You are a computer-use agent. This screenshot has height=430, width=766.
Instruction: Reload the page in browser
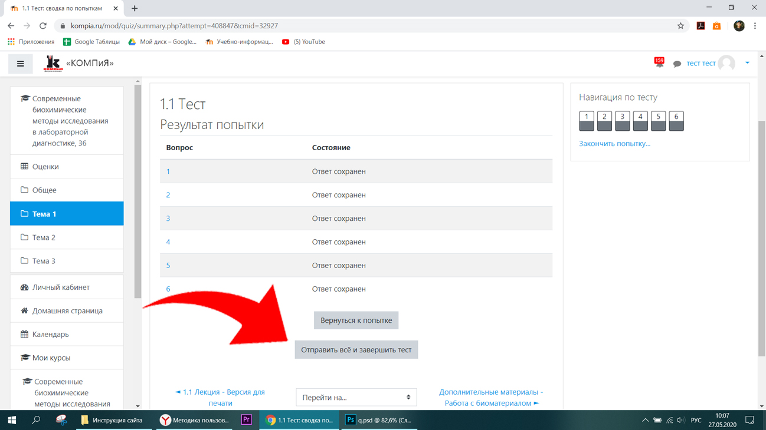click(43, 26)
